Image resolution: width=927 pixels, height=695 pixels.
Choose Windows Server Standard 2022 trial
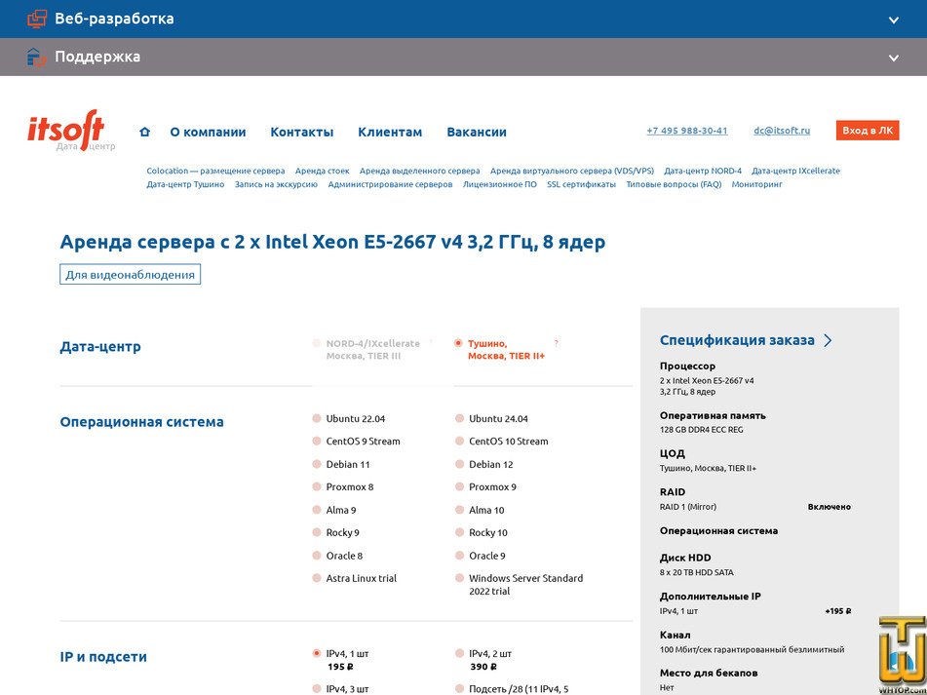click(x=459, y=578)
